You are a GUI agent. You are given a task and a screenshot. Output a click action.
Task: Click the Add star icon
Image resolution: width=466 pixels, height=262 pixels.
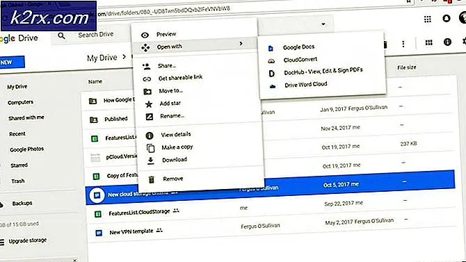[149, 104]
